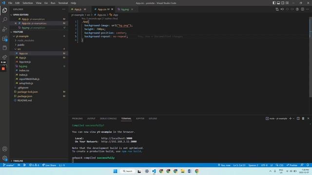This screenshot has width=312, height=175.
Task: Open the Explorer view in activity bar
Action: (x=4, y=10)
